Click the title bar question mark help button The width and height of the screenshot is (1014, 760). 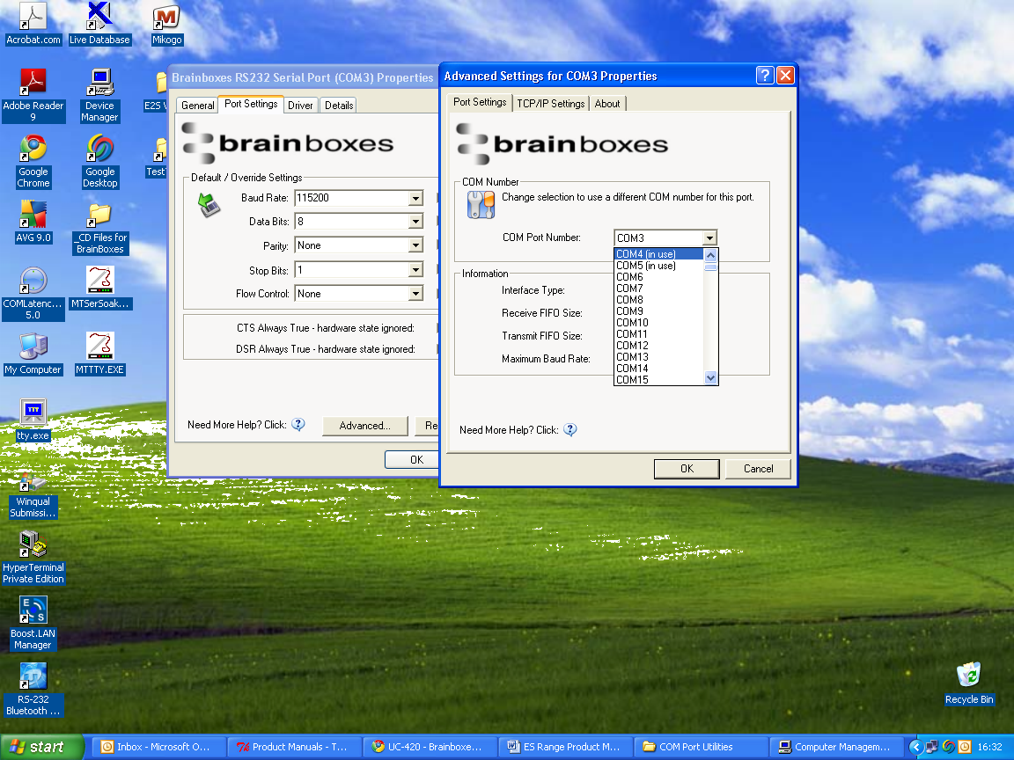click(764, 75)
